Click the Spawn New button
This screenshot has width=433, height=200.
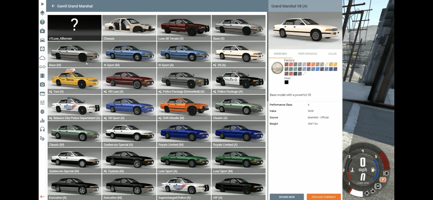pyautogui.click(x=287, y=197)
